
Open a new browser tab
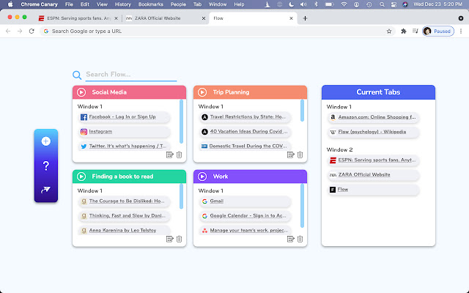[305, 18]
